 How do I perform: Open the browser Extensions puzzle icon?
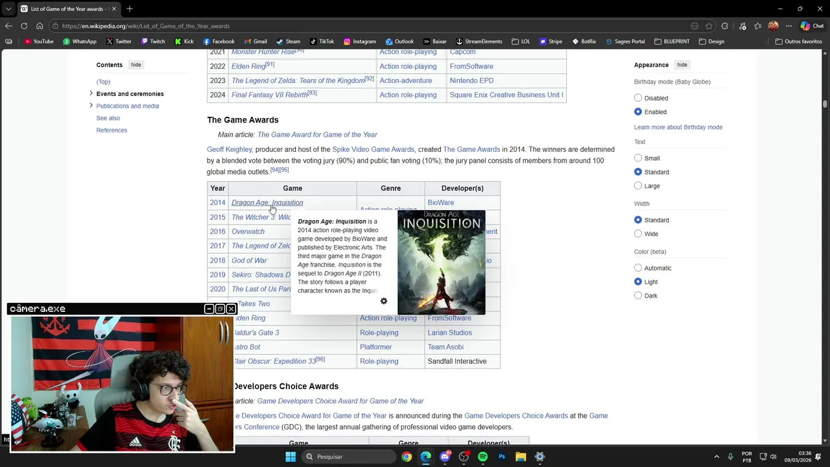point(725,26)
